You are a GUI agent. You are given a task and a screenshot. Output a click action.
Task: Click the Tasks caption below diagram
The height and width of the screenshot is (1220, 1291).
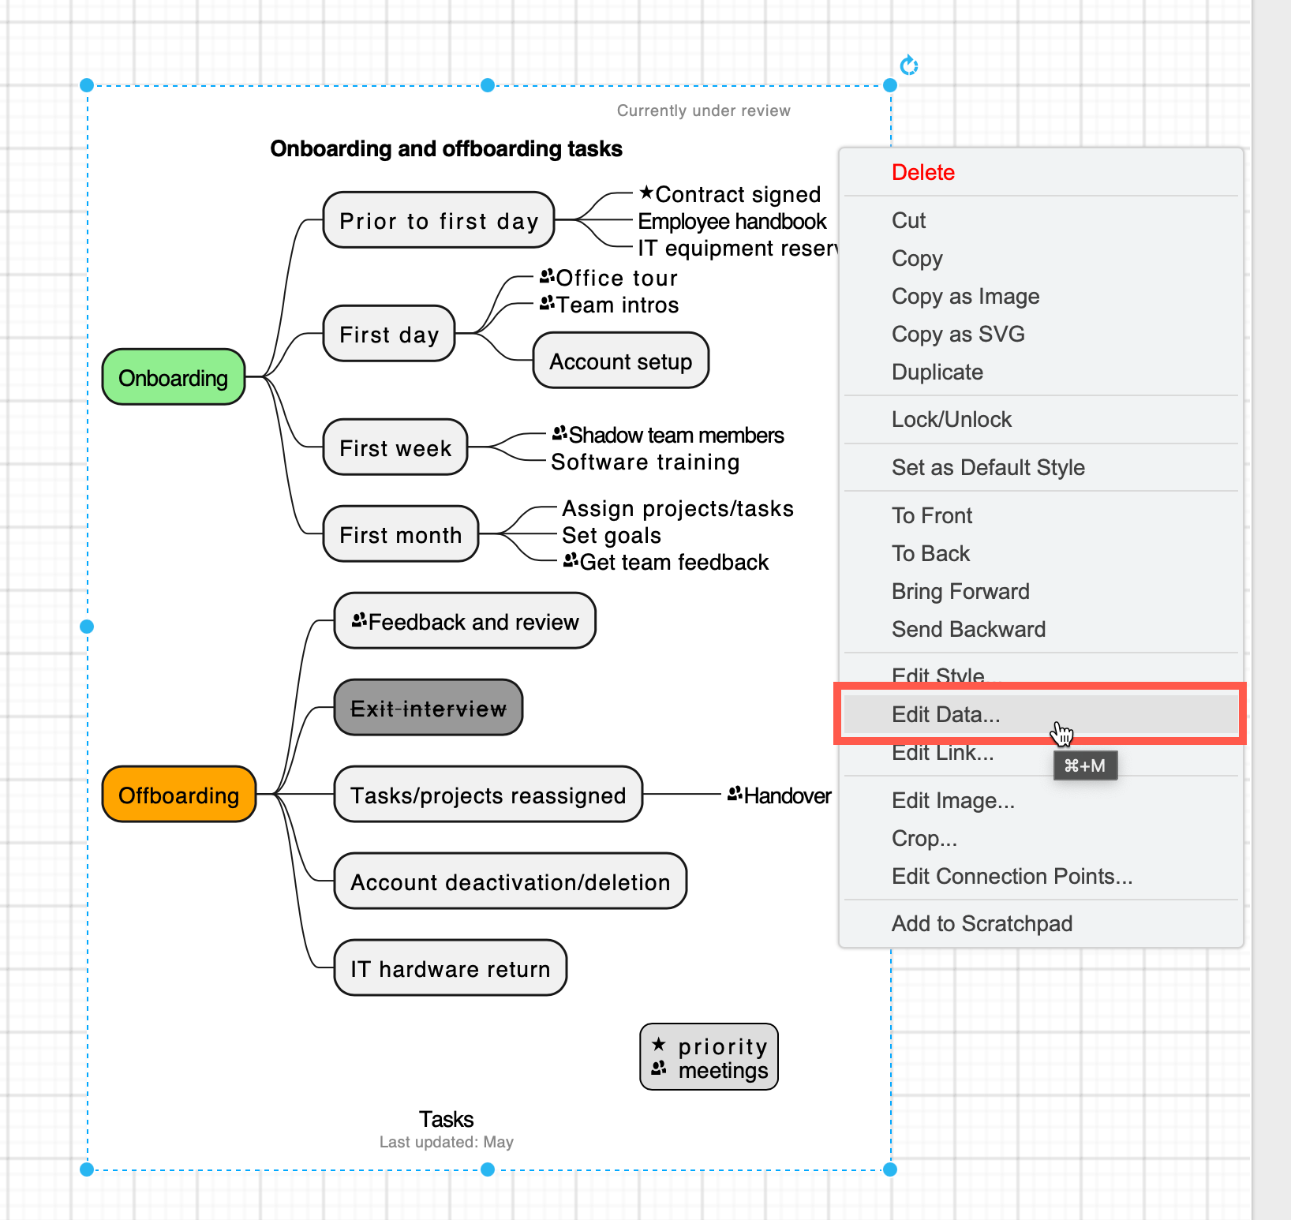pyautogui.click(x=447, y=1119)
